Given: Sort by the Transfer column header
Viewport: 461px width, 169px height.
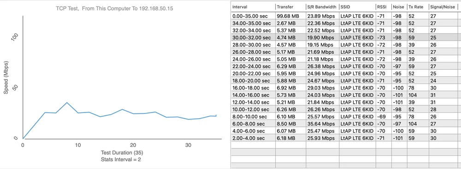Looking at the screenshot, I should (x=290, y=6).
